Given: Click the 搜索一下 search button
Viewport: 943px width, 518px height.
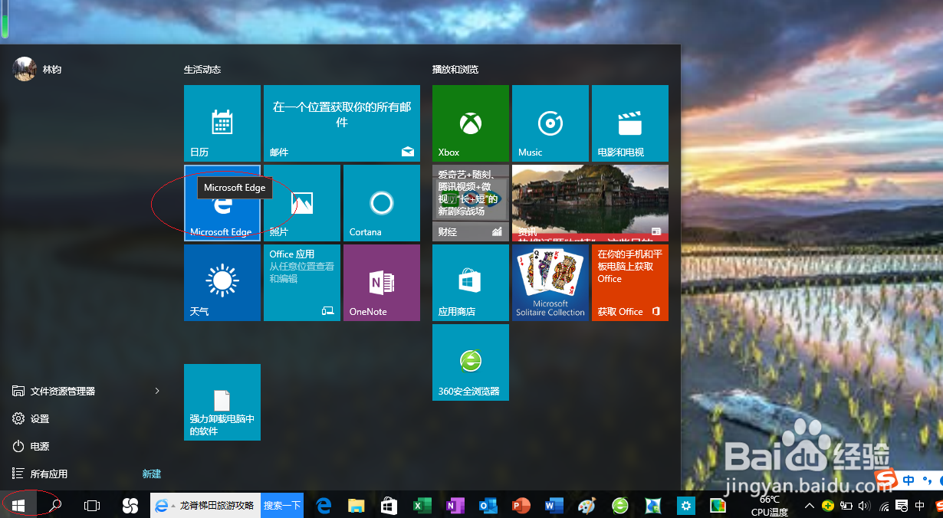Looking at the screenshot, I should tap(282, 505).
